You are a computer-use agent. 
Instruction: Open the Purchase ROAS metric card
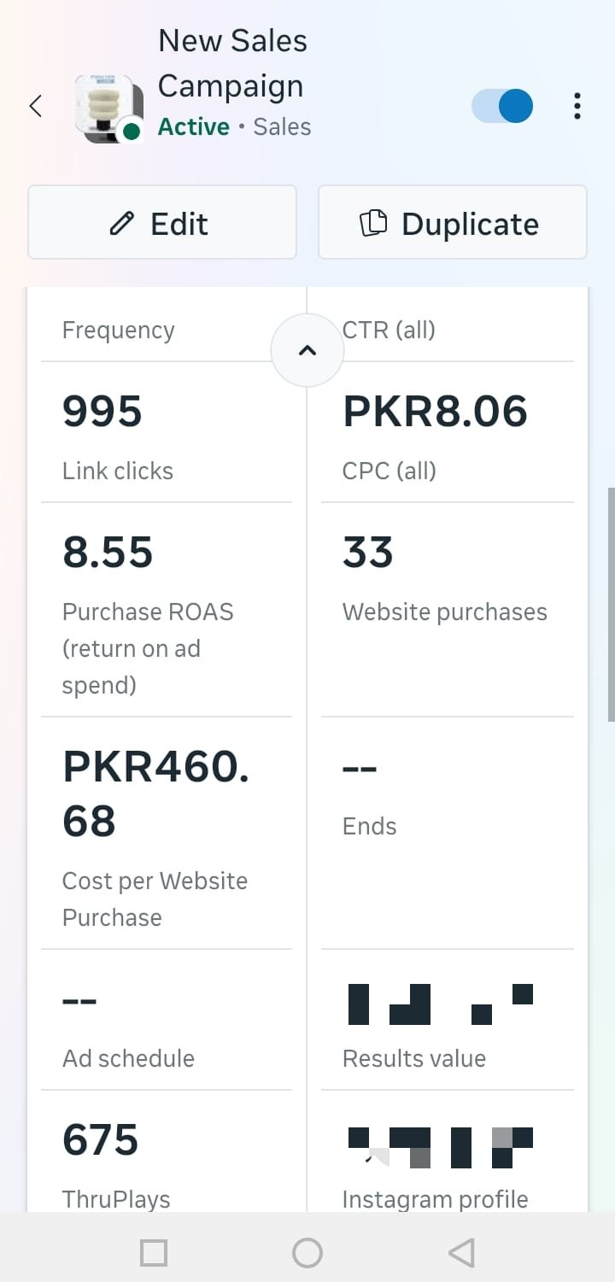click(167, 610)
